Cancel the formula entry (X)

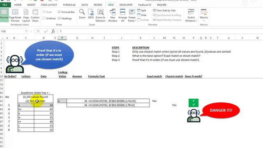(x=38, y=31)
